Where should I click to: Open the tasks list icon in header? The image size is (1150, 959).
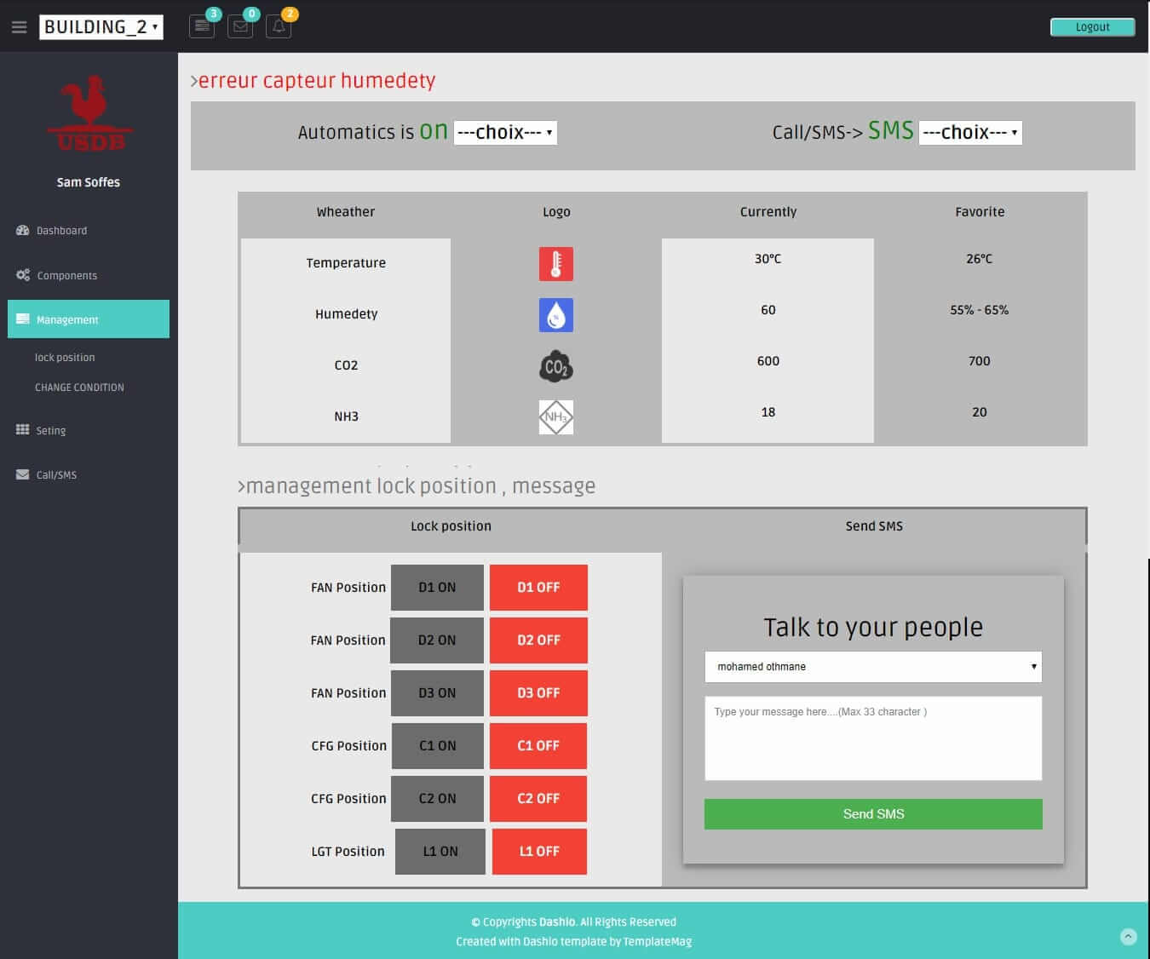(x=202, y=26)
